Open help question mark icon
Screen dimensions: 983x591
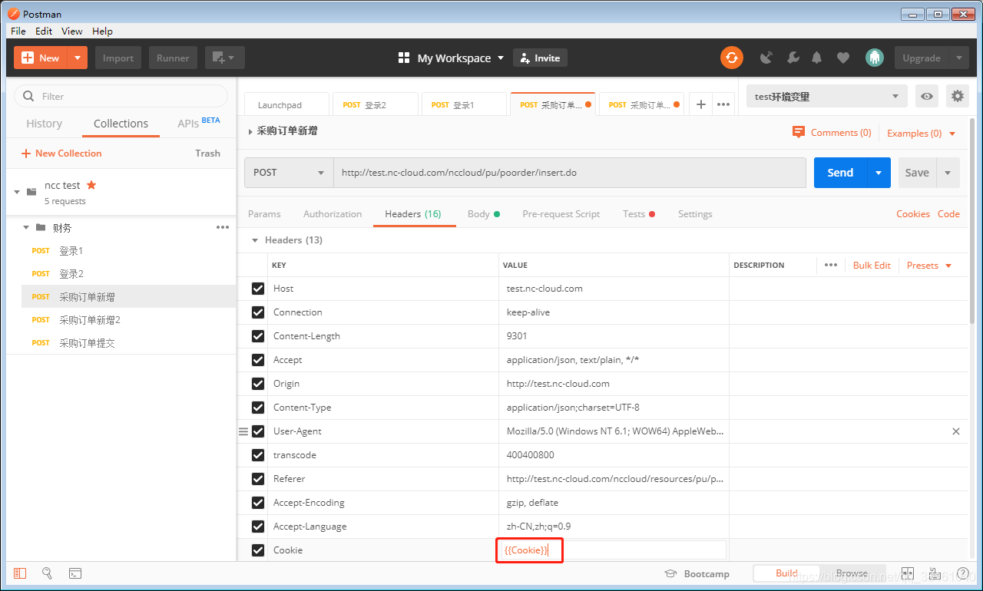tap(962, 573)
